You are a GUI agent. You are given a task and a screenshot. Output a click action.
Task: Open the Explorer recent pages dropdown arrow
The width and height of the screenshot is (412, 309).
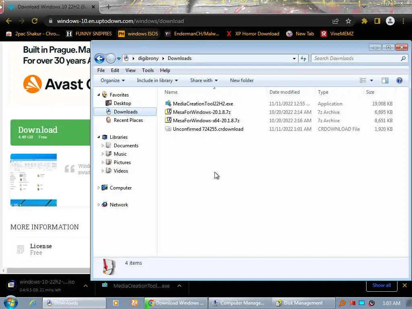[x=119, y=59]
